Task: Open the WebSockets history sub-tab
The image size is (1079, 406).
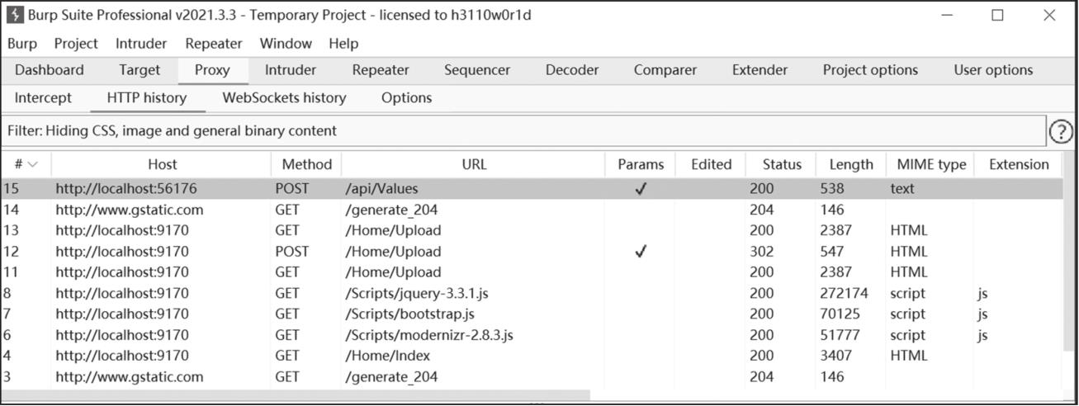Action: 284,97
